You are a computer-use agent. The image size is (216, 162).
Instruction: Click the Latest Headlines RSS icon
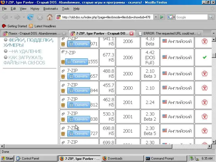[x=31, y=26]
